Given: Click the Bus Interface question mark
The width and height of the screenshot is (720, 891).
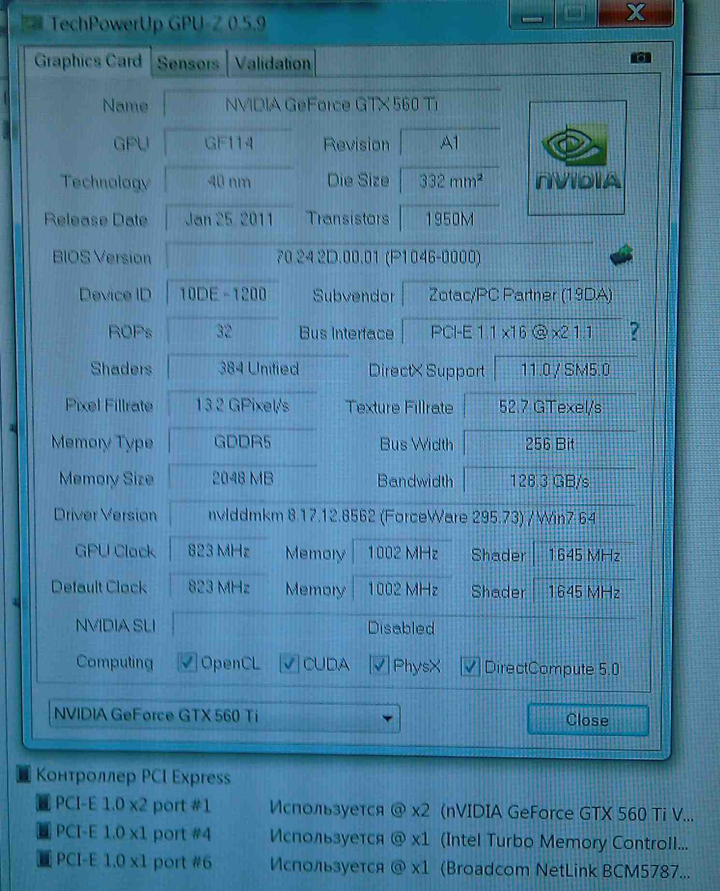Looking at the screenshot, I should click(x=634, y=332).
